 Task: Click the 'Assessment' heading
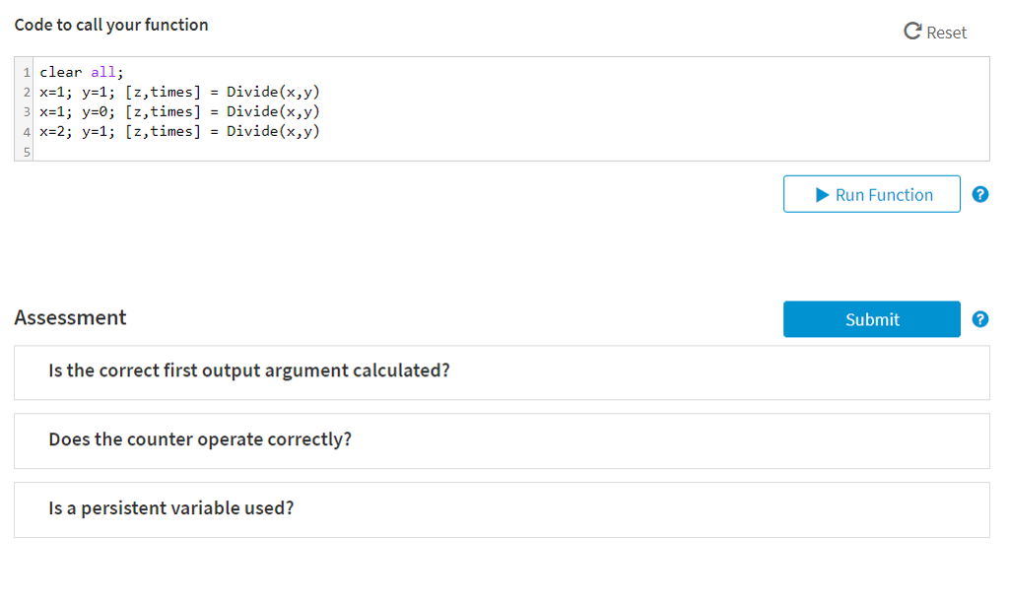click(70, 317)
